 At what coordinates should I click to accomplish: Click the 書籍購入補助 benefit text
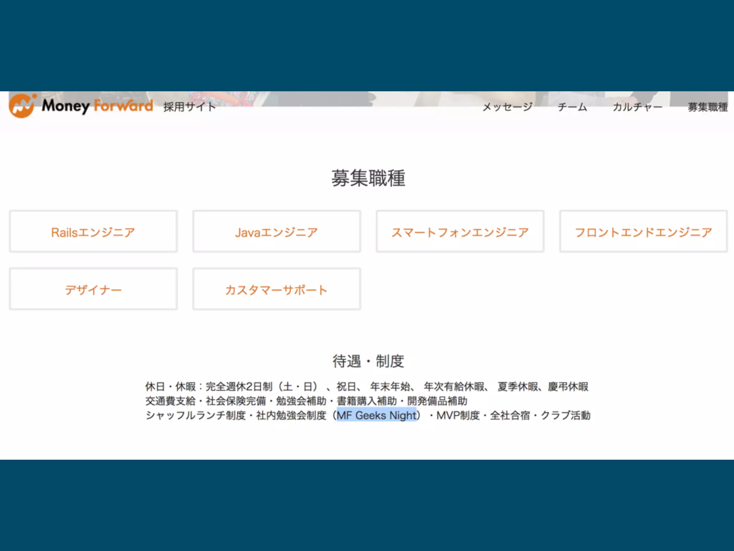point(367,401)
